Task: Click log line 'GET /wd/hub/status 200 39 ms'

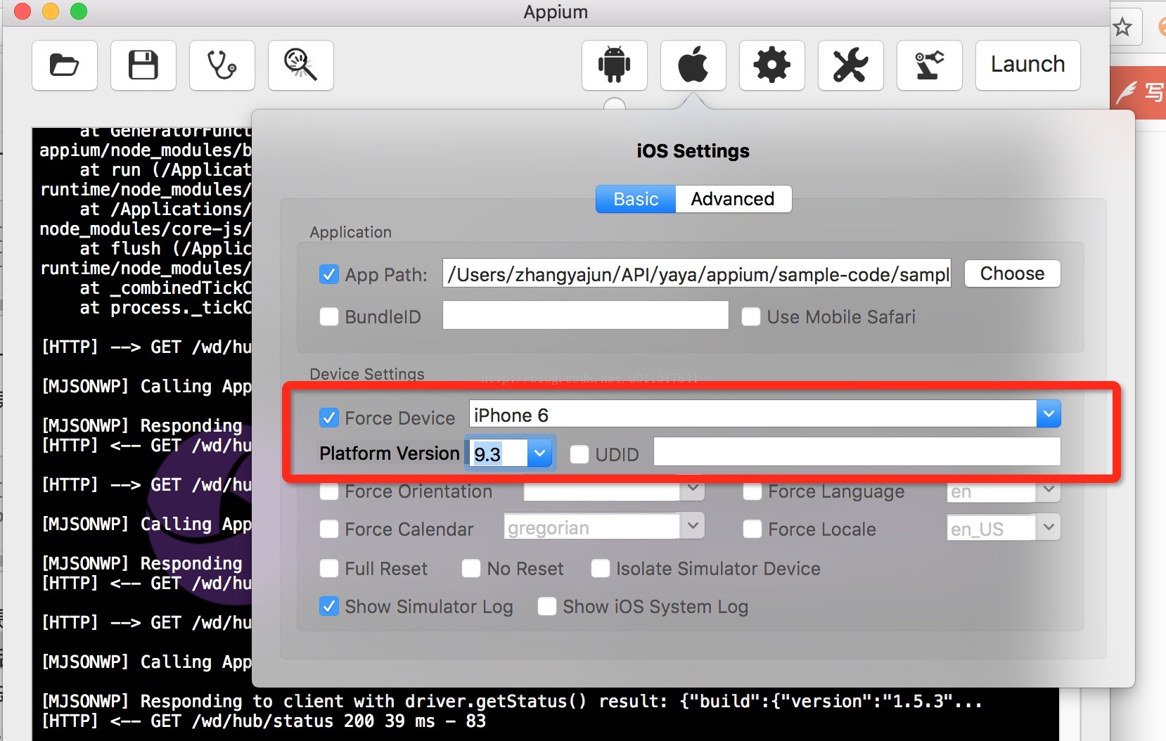Action: (264, 721)
